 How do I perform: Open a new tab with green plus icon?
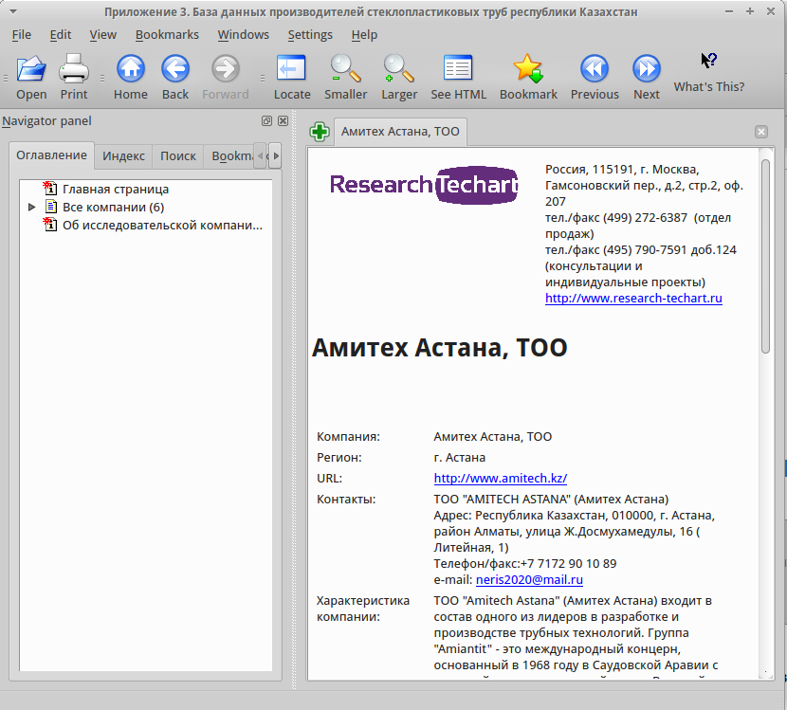click(x=320, y=132)
